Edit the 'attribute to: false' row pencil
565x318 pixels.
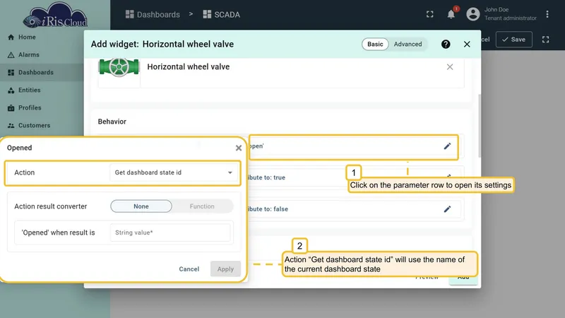pyautogui.click(x=447, y=209)
